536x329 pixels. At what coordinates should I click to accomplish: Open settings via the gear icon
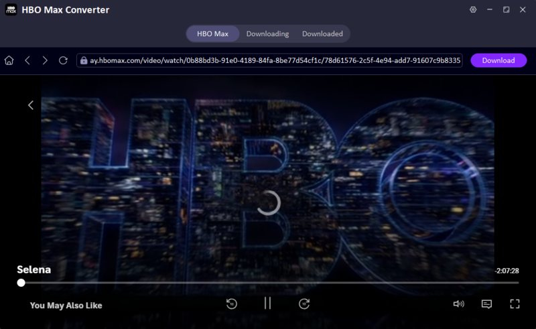pyautogui.click(x=473, y=9)
